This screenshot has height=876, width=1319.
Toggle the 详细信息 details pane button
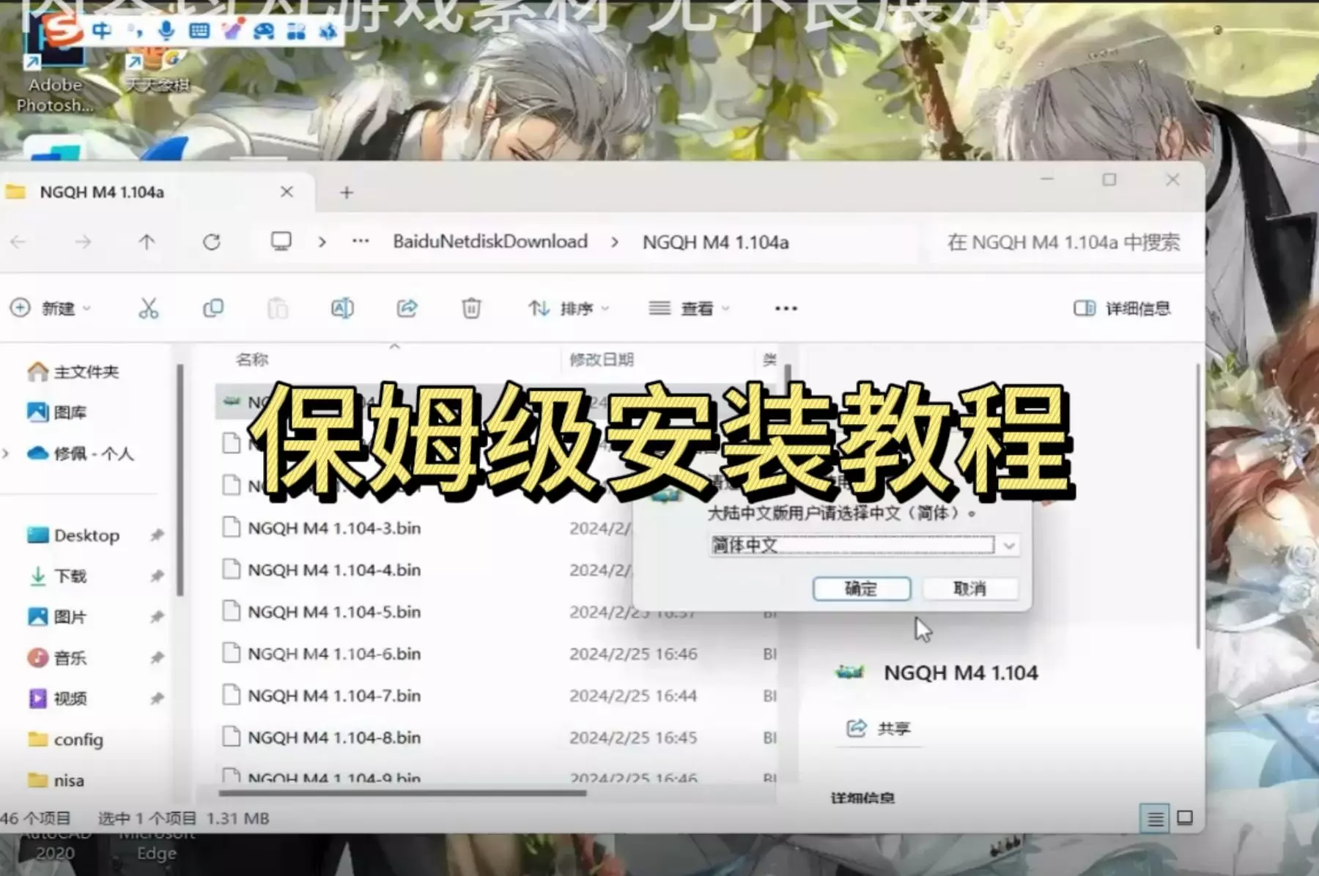tap(1122, 308)
